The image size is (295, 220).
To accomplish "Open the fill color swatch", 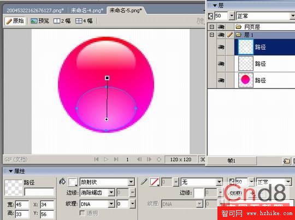I will click(73, 182).
